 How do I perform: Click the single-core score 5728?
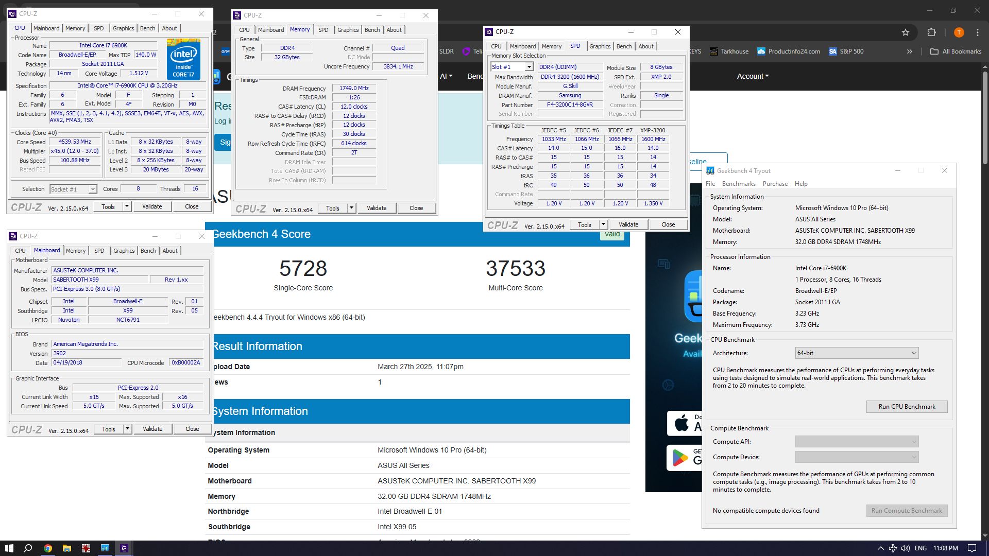click(x=303, y=269)
